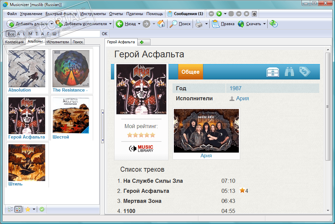
Task: Switch to the Поиск tab in left panel
Action: [x=78, y=42]
